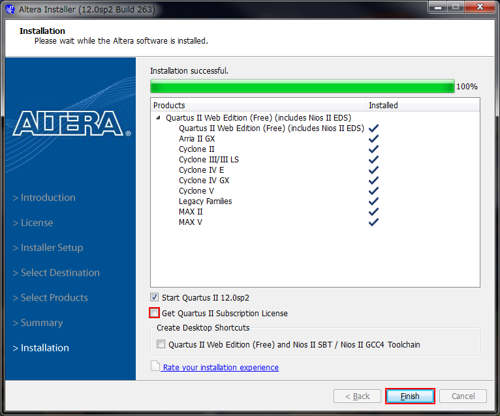Select the Select Products step
Image resolution: width=500 pixels, height=416 pixels.
click(50, 297)
